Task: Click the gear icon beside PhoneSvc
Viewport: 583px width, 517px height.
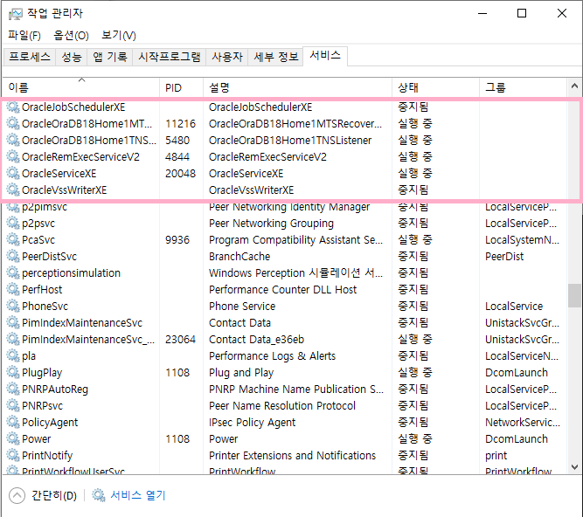Action: [x=13, y=306]
